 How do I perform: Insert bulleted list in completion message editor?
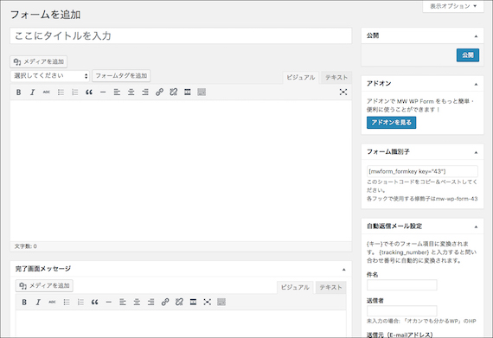pos(67,303)
